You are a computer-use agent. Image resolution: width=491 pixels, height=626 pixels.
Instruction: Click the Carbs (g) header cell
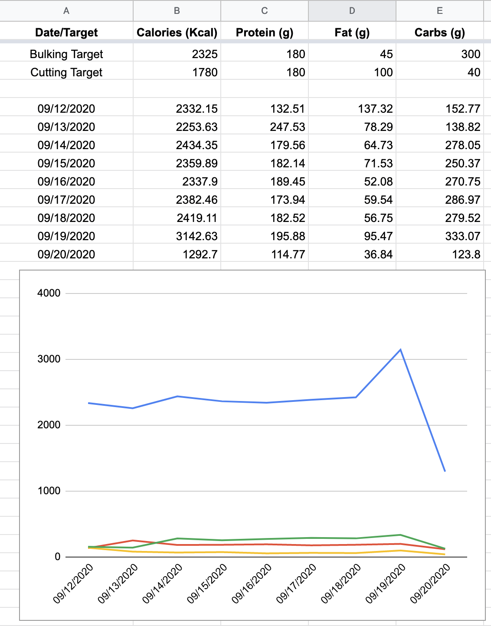tap(440, 33)
